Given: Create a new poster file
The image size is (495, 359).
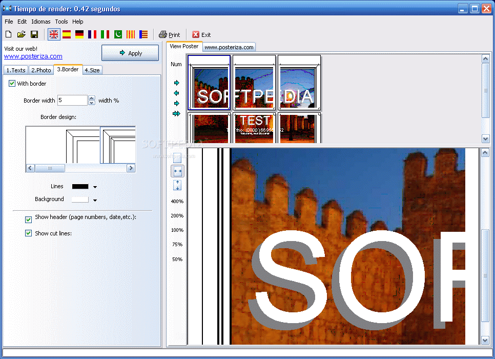Looking at the screenshot, I should pos(9,34).
